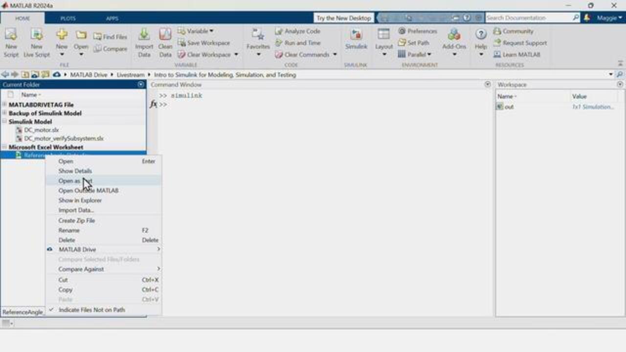Click the New Script icon
626x352 pixels.
pyautogui.click(x=11, y=35)
